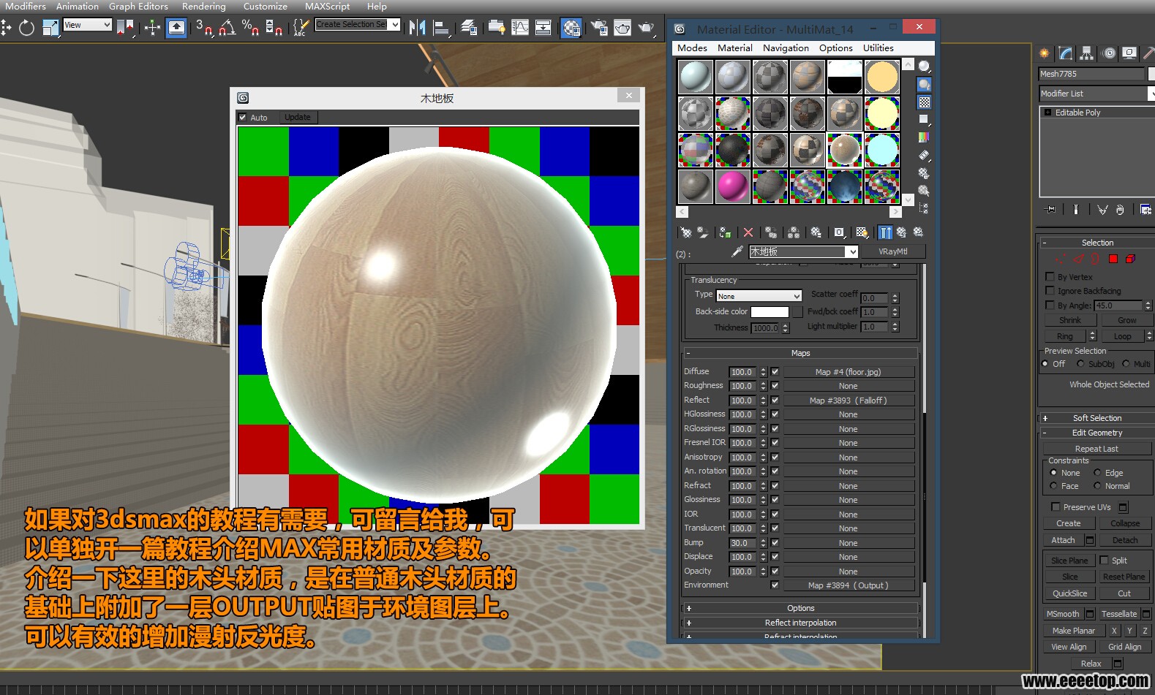Click the Bump amount value field
Viewport: 1155px width, 695px height.
[743, 543]
